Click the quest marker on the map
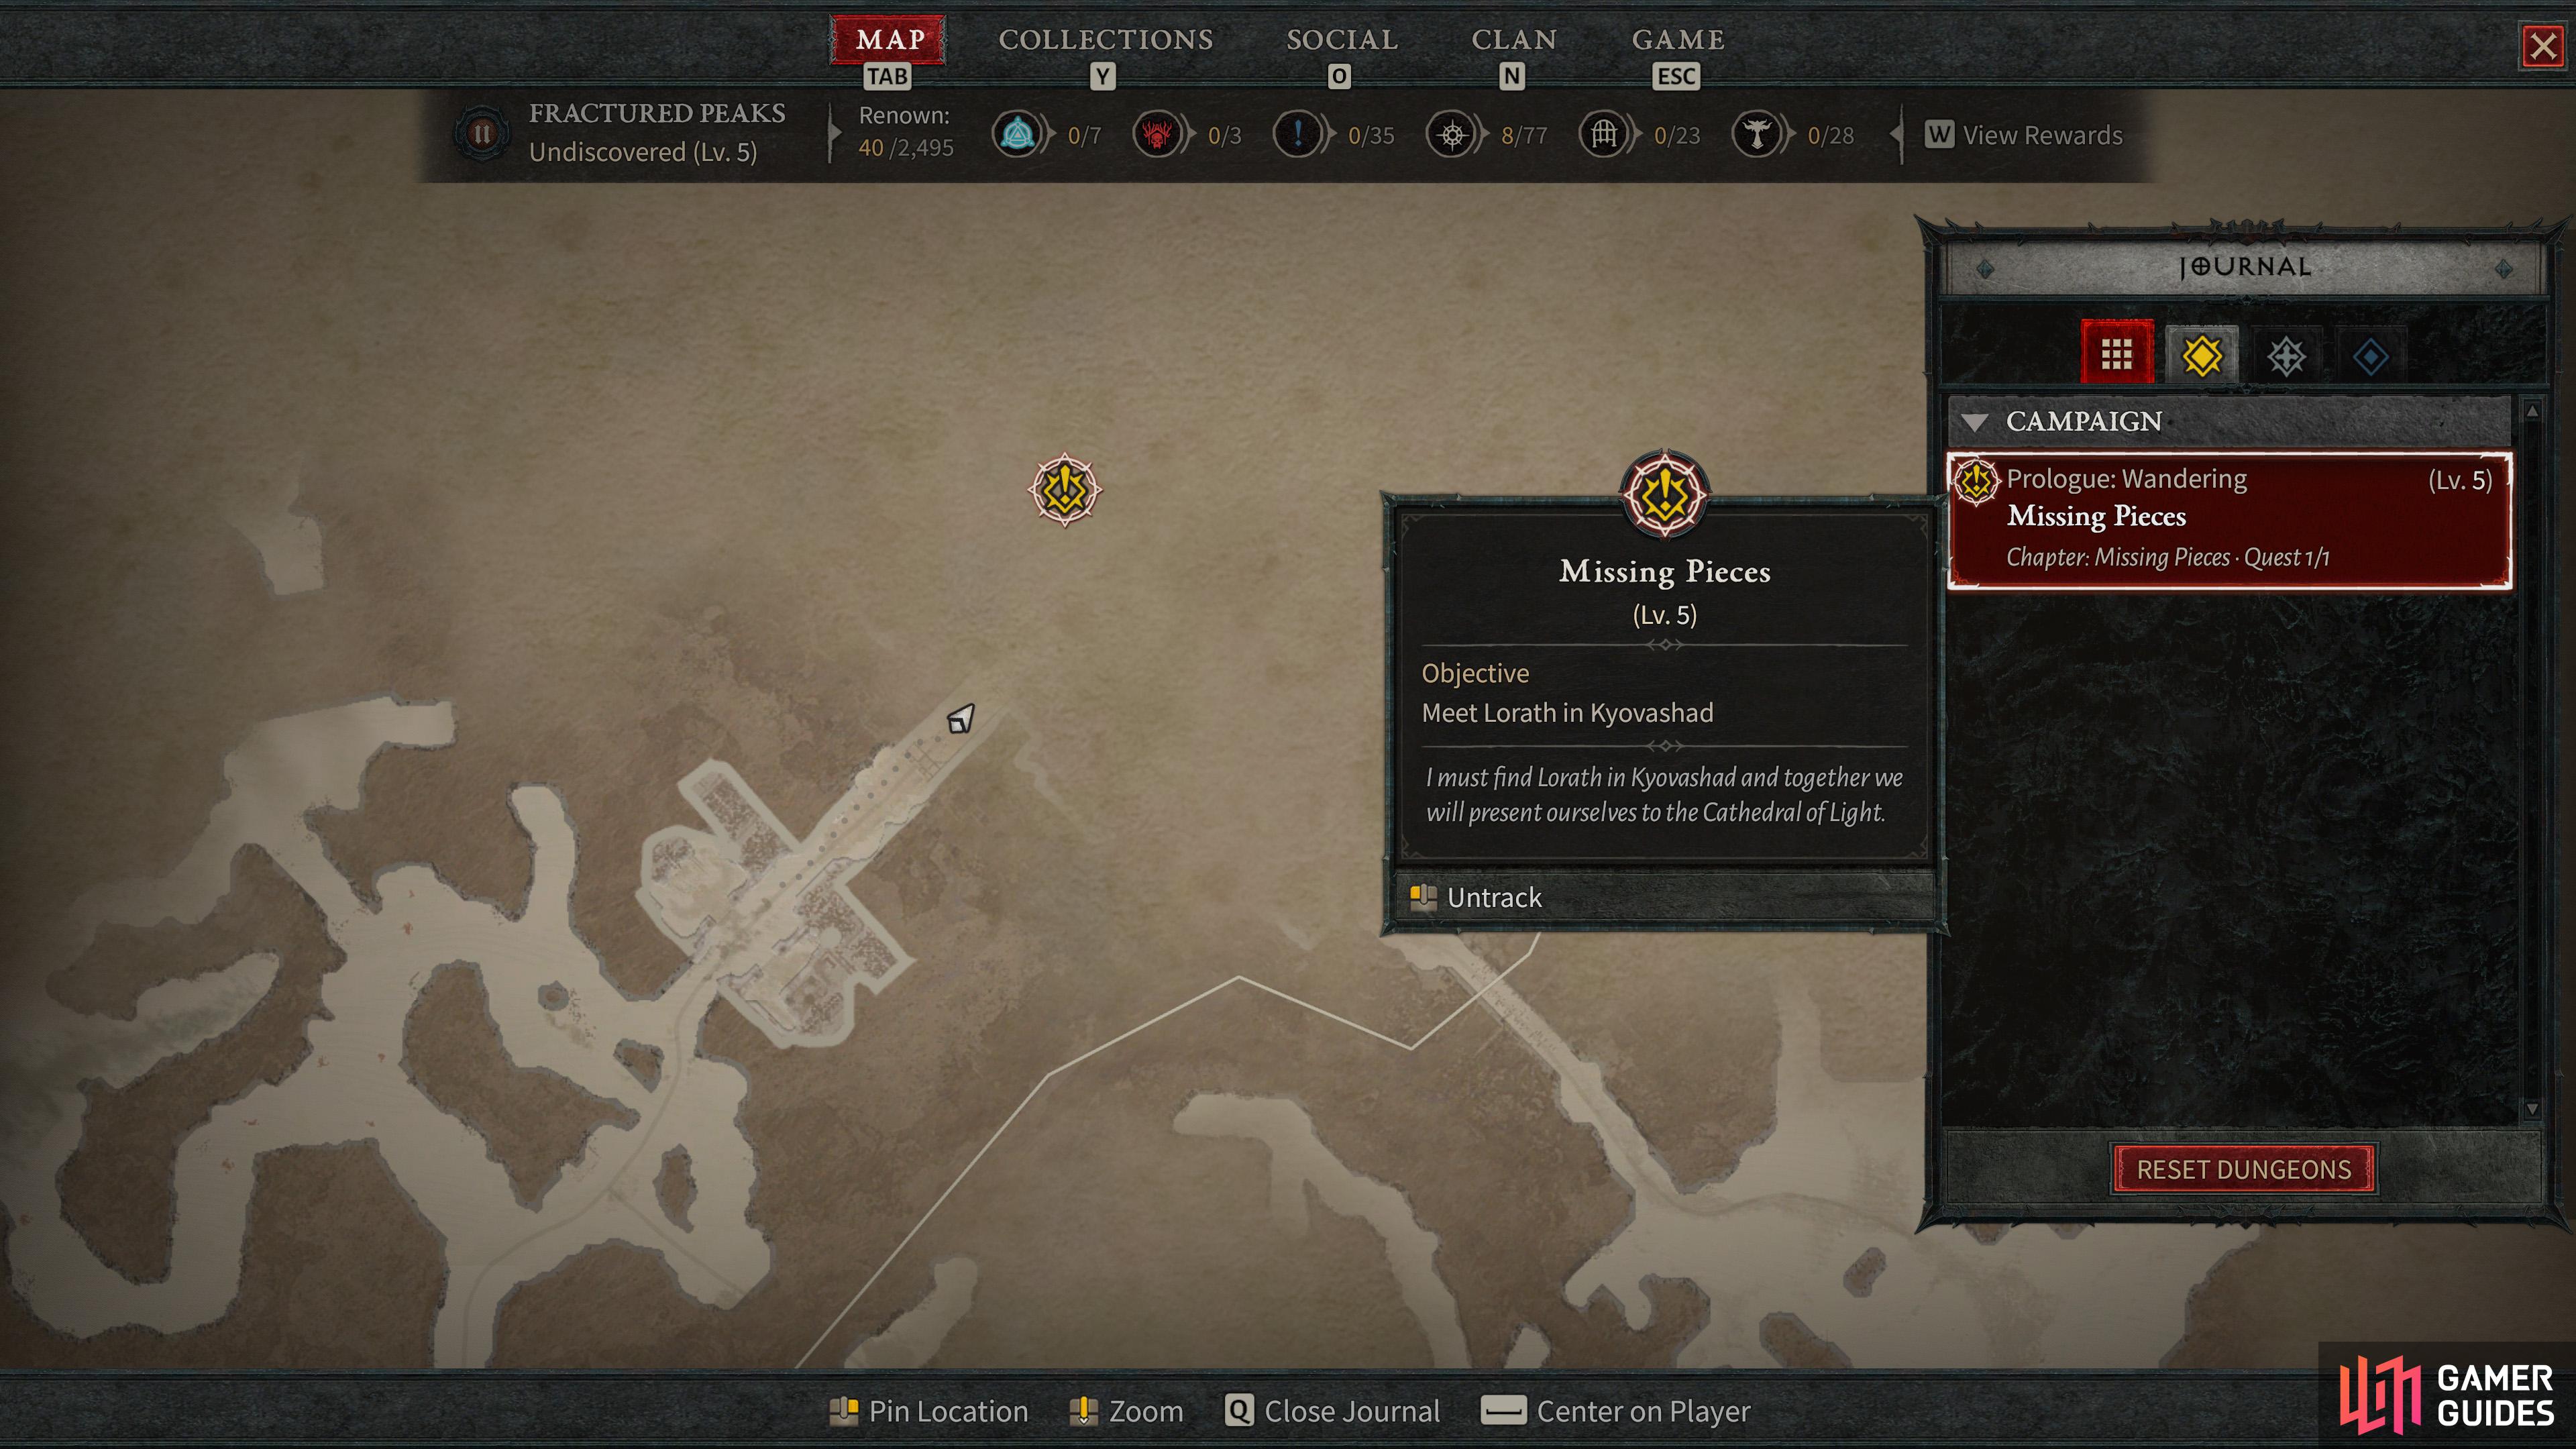 (1065, 489)
